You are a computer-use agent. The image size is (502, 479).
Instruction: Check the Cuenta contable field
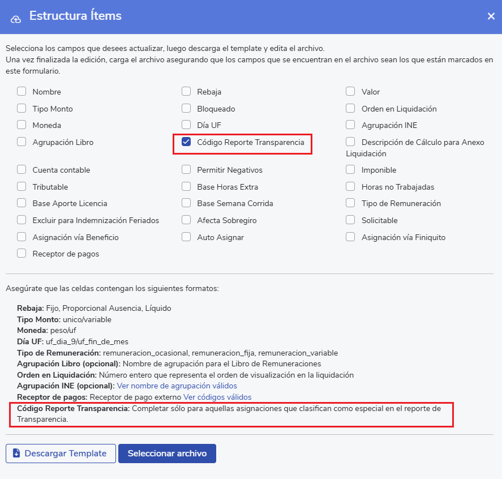click(x=22, y=170)
